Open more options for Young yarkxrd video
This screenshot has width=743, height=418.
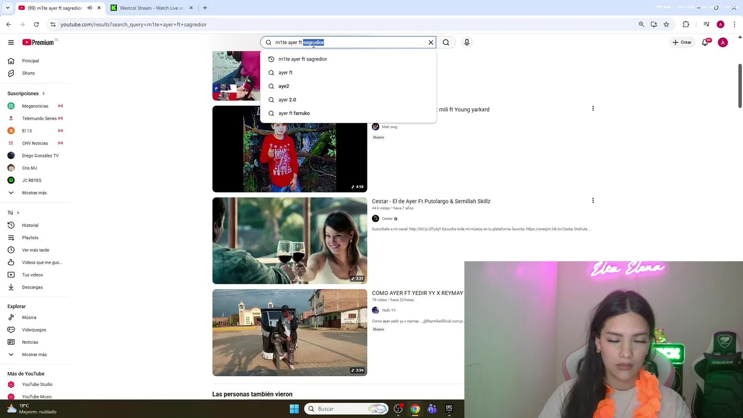593,109
